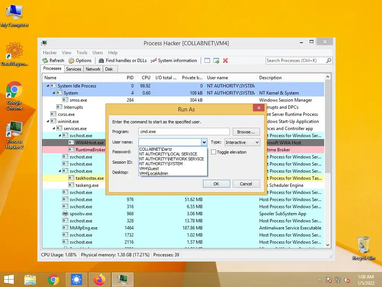The height and width of the screenshot is (287, 382).
Task: Open the Hacker menu
Action: (x=50, y=53)
